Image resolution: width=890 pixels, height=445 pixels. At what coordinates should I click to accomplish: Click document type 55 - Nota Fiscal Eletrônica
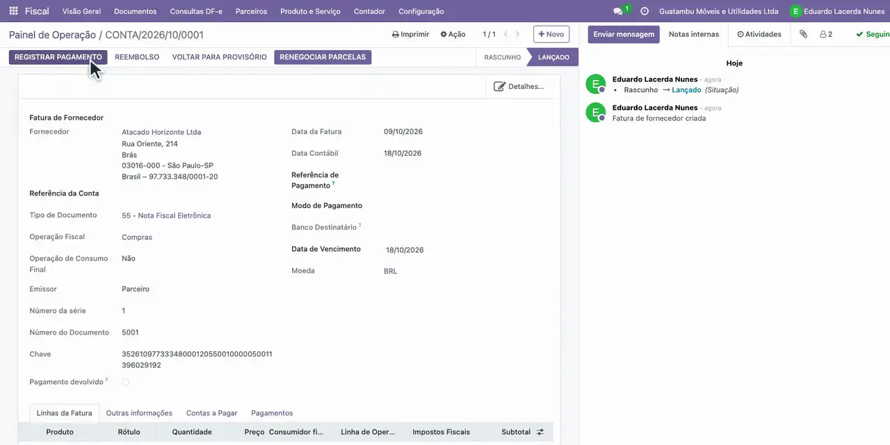(x=166, y=216)
